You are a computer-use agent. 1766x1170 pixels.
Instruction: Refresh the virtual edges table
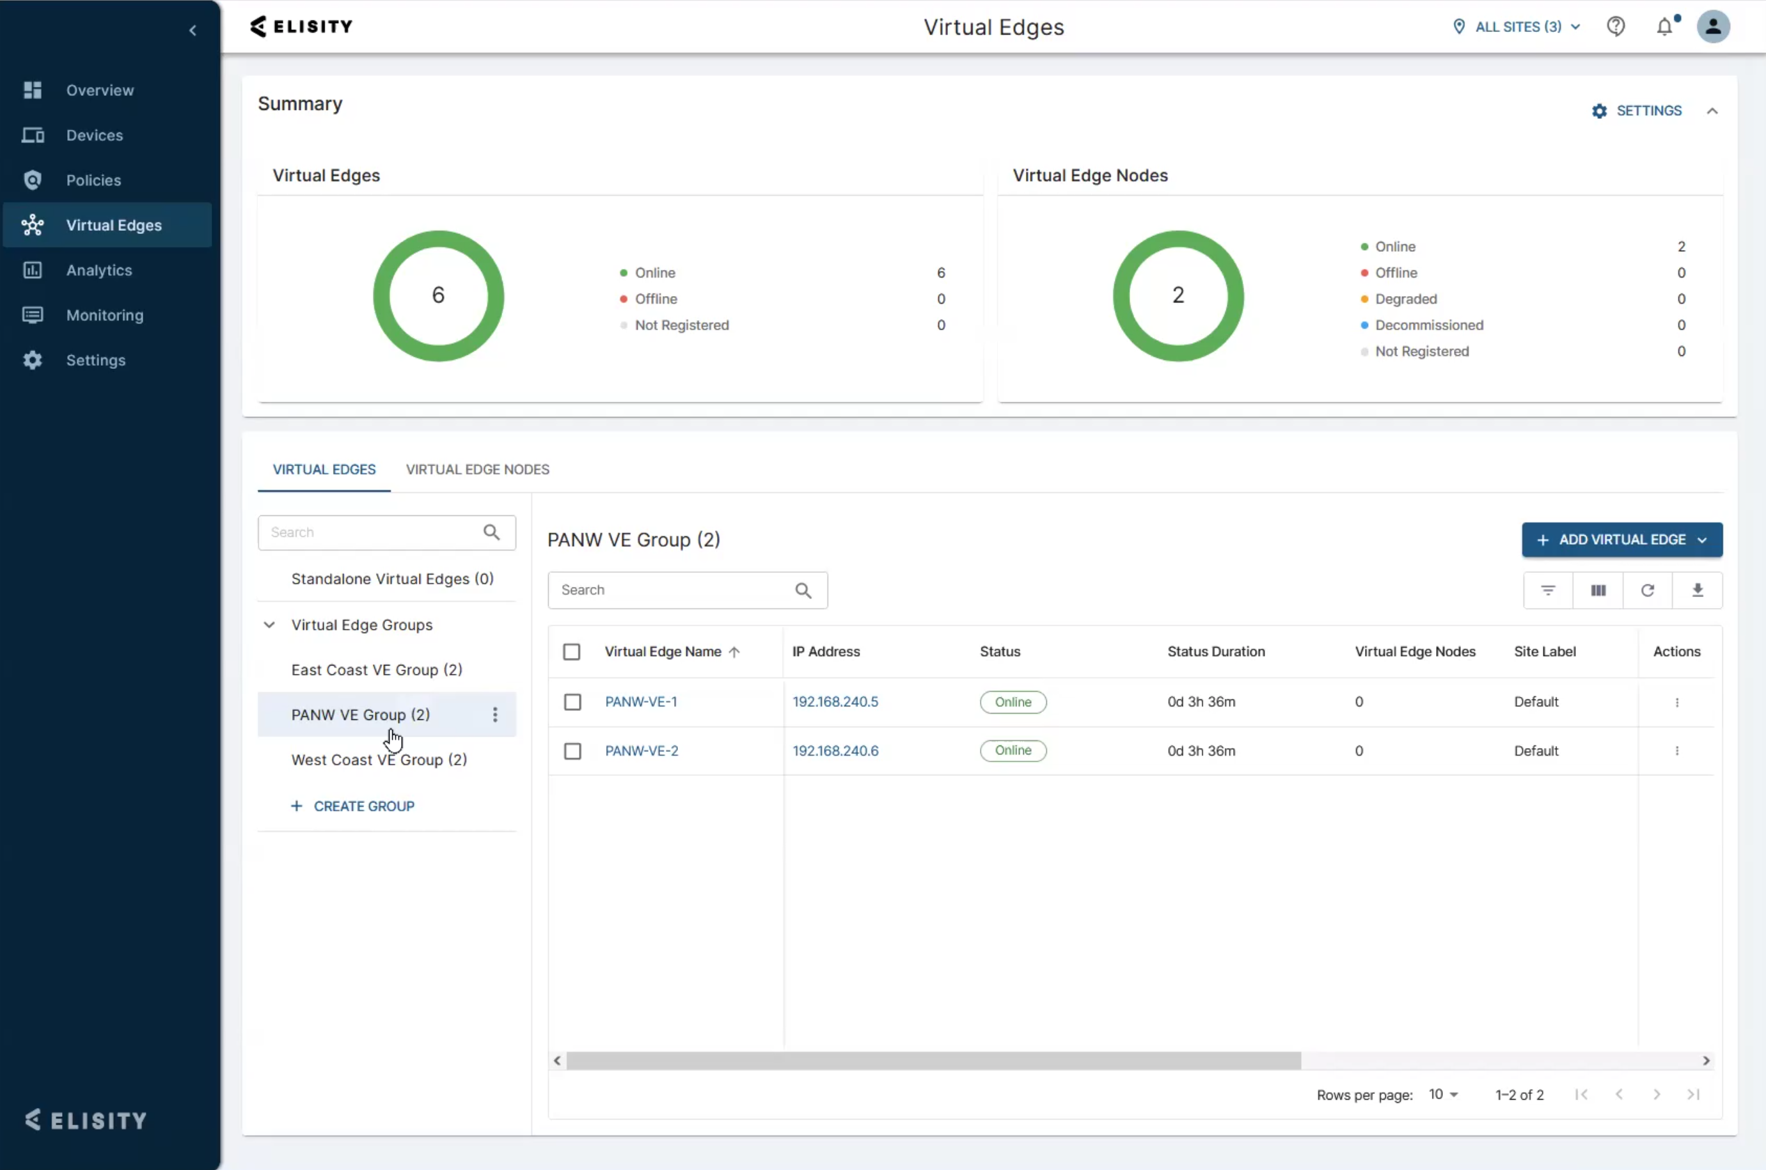(x=1647, y=590)
